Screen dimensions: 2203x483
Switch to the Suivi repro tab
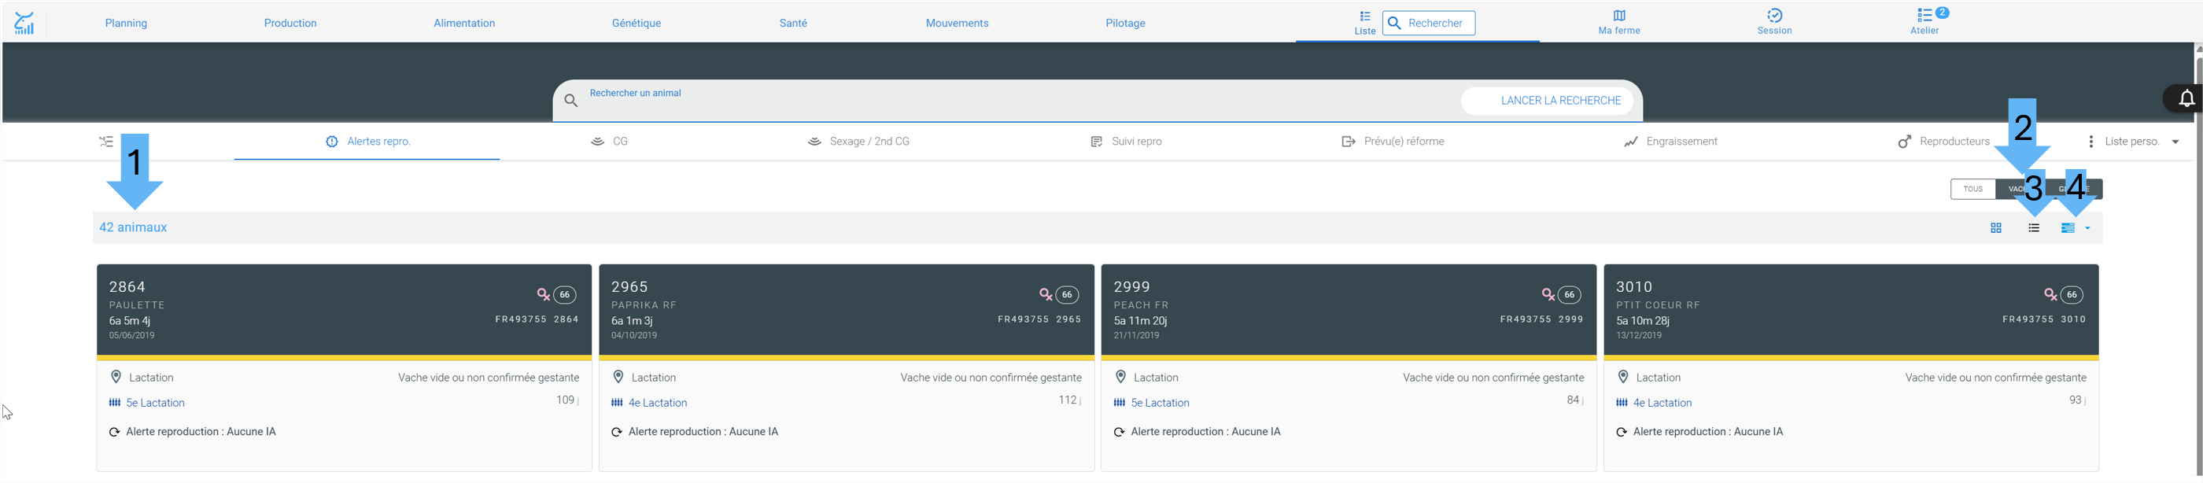tap(1127, 142)
